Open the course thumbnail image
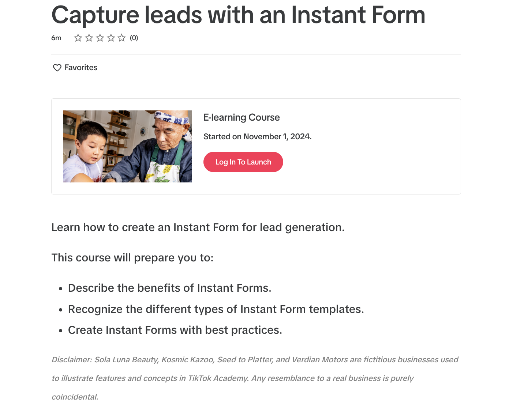The image size is (513, 408). coord(127,146)
